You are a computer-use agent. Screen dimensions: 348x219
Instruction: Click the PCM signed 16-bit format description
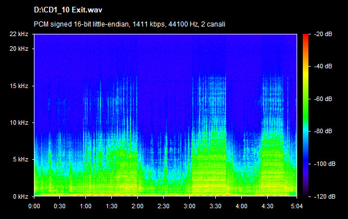coord(129,24)
